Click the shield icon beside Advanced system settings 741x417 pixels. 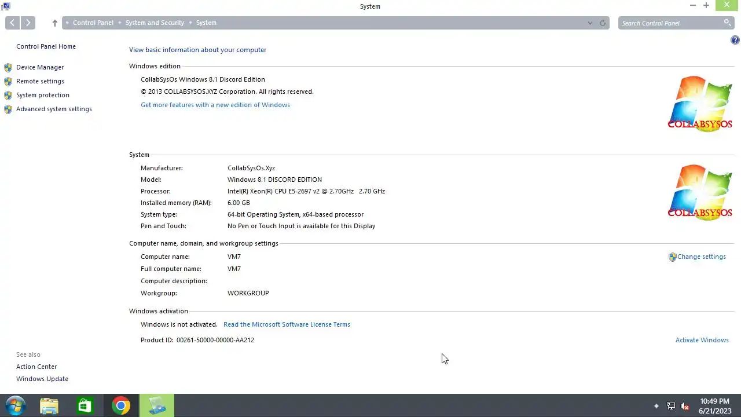(x=8, y=109)
